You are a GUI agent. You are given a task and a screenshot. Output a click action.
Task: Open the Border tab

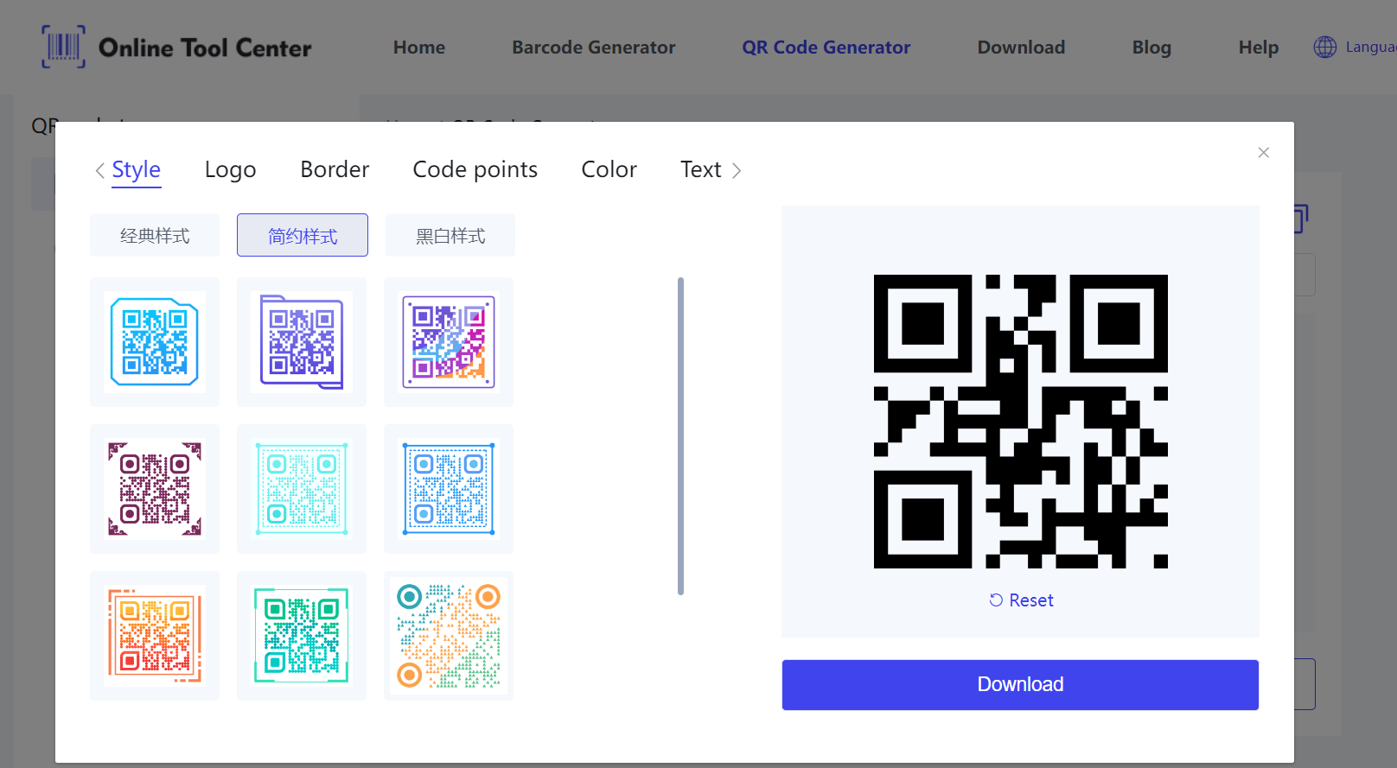335,169
